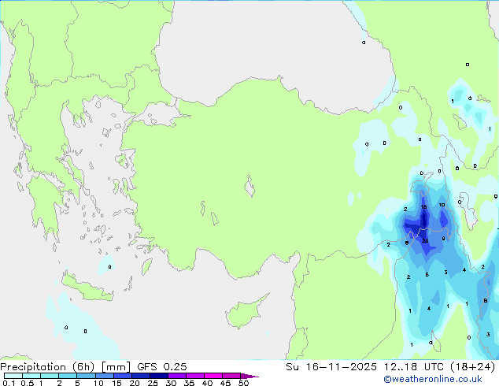Click the legend tick label '40'
The height and width of the screenshot is (386, 499).
point(207,383)
